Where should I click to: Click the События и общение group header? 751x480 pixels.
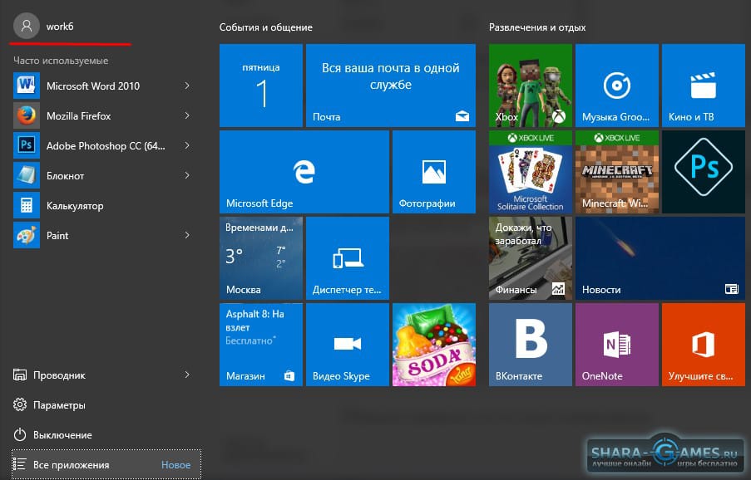tap(266, 27)
